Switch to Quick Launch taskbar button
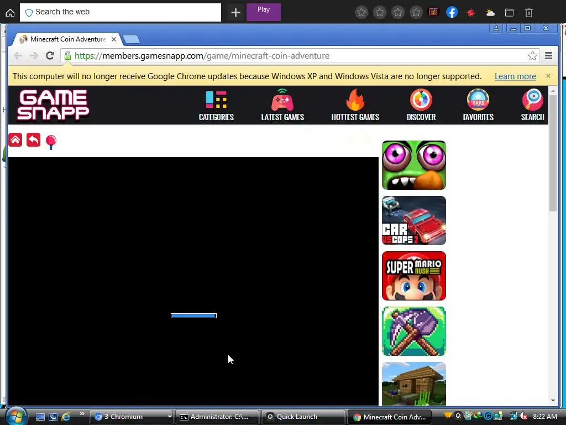Screen dimensions: 566x425 (x=303, y=417)
